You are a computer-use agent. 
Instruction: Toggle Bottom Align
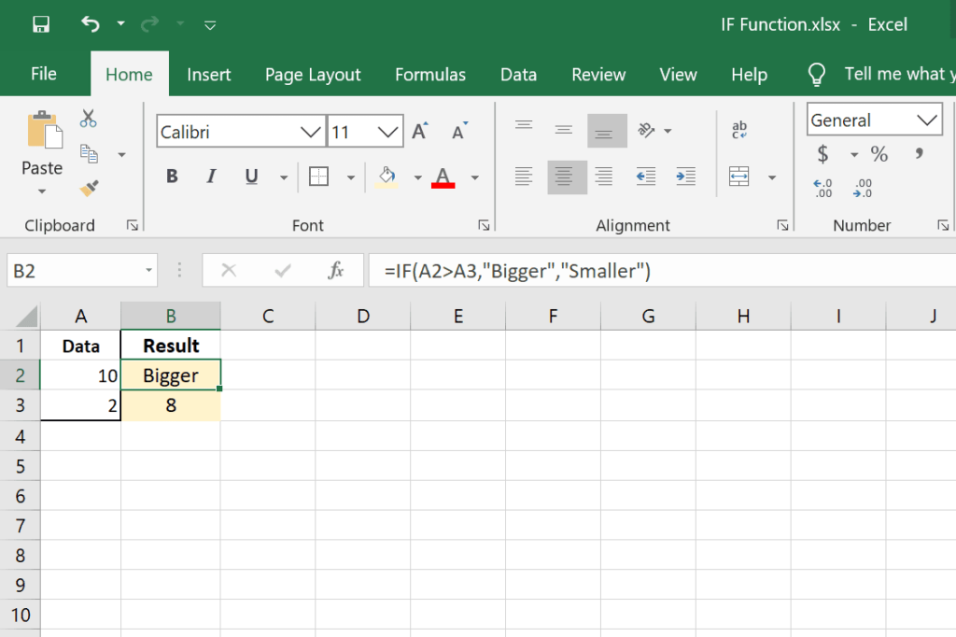607,131
